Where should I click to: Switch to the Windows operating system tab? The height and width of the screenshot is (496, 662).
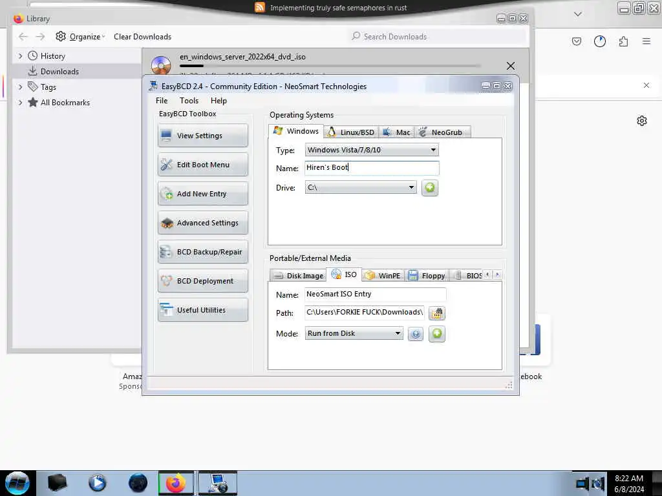[x=296, y=131]
